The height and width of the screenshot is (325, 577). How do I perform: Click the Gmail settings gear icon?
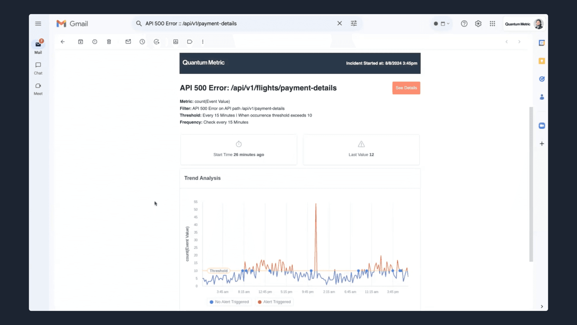pos(478,24)
